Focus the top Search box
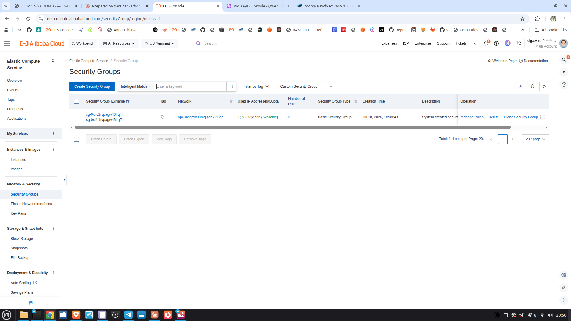The image size is (571, 321). point(284,43)
